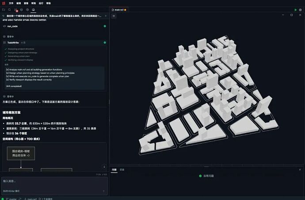Click the scroll-to-bottom down arrow button
Viewport: 305px width, 200px height.
pyautogui.click(x=104, y=167)
